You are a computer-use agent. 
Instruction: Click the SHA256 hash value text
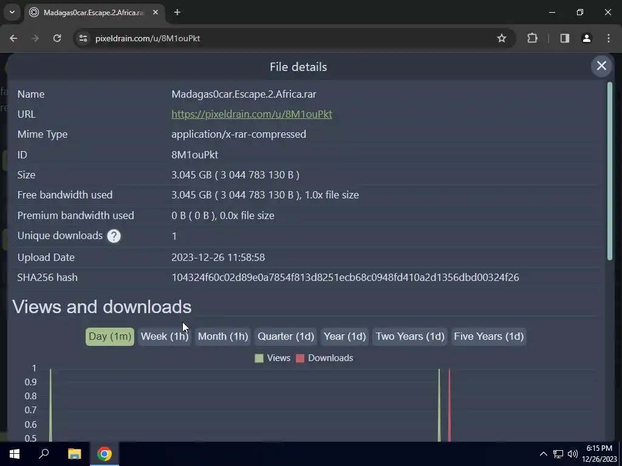point(345,277)
